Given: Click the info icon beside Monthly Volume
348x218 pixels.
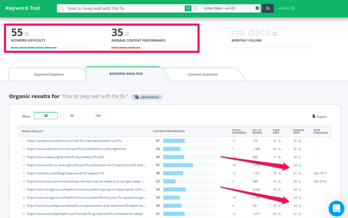Looking at the screenshot, I should point(275,33).
